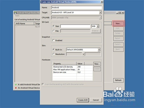Click the Hardware Delete button
This screenshot has width=144, height=108.
pyautogui.click(x=97, y=69)
